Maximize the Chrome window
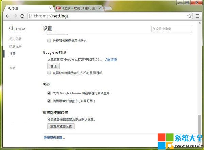204x150 pixels. click(x=187, y=3)
